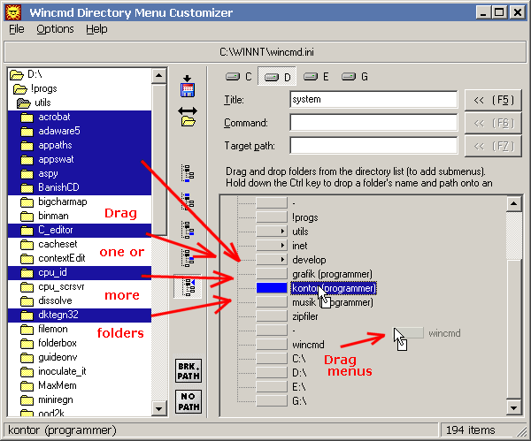Switch to drive G tab
Screen dimensions: 531x441
tap(355, 77)
